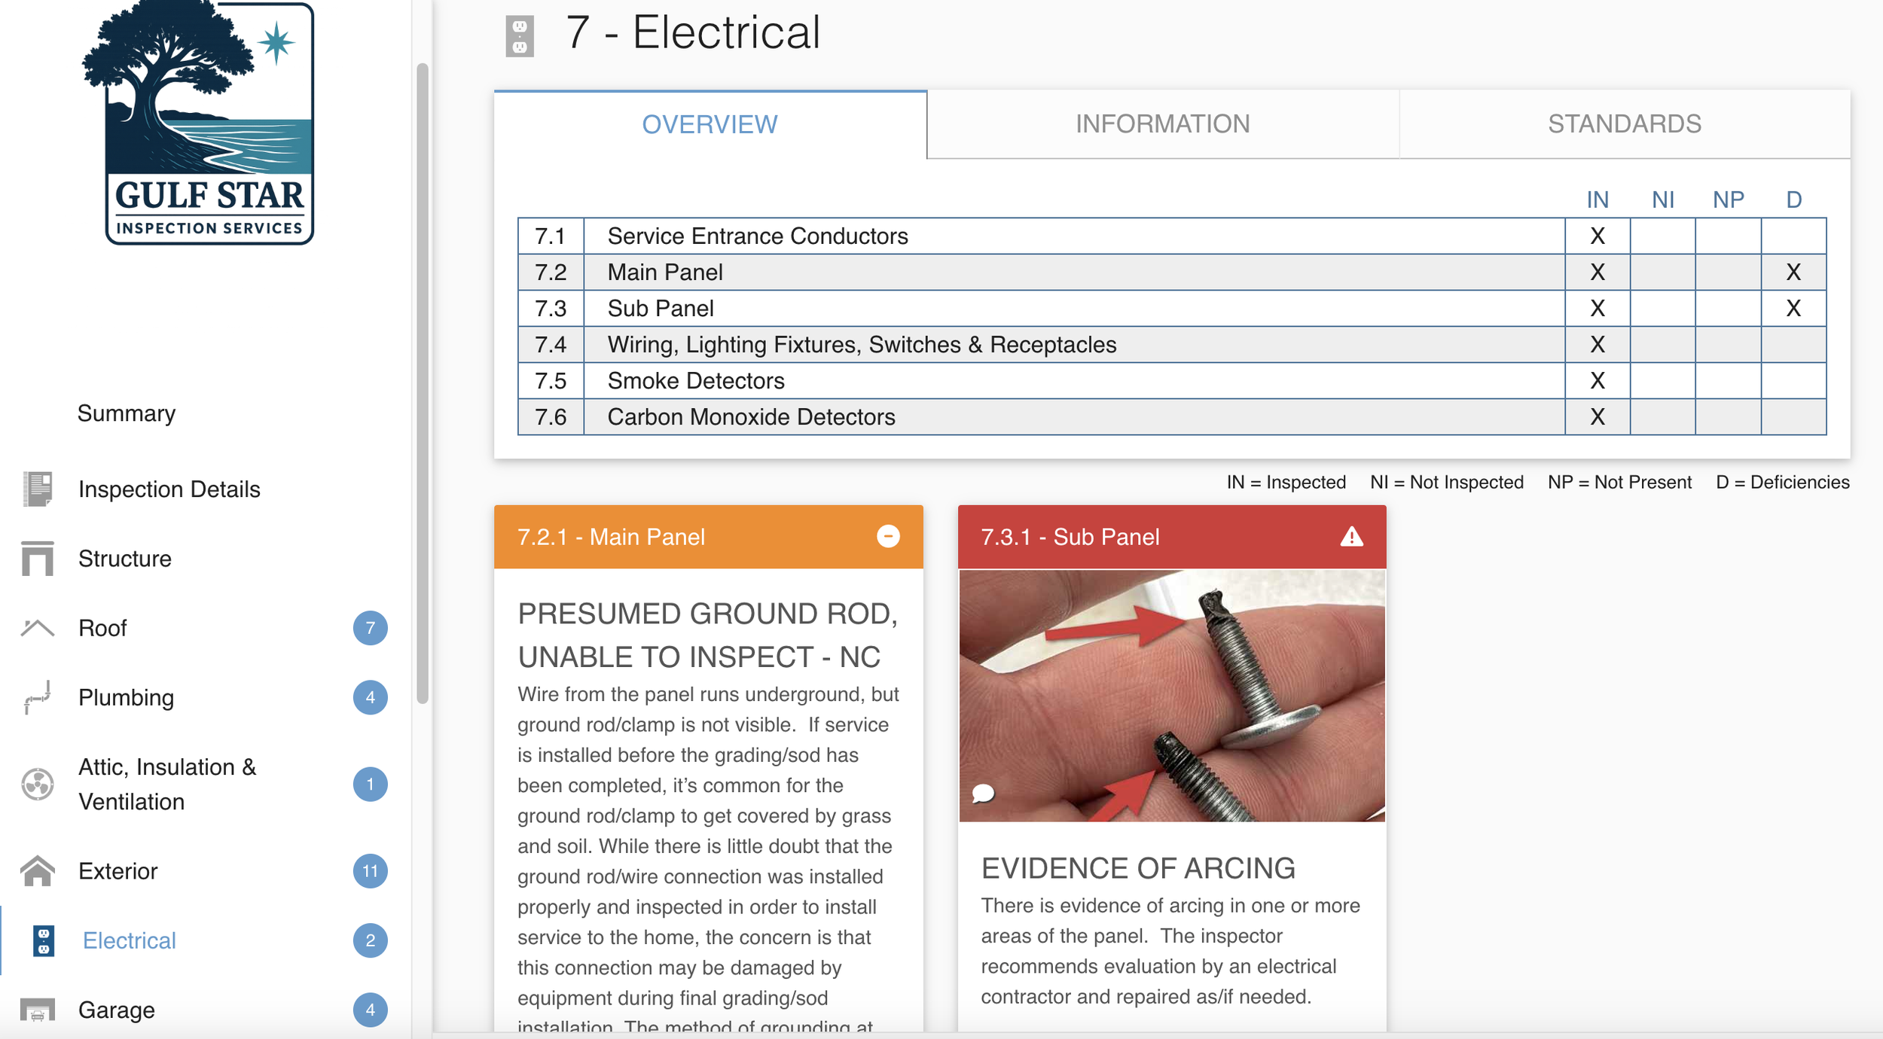Open the arcing screws photo thumbnail
Viewport: 1883px width, 1039px height.
pyautogui.click(x=1171, y=694)
